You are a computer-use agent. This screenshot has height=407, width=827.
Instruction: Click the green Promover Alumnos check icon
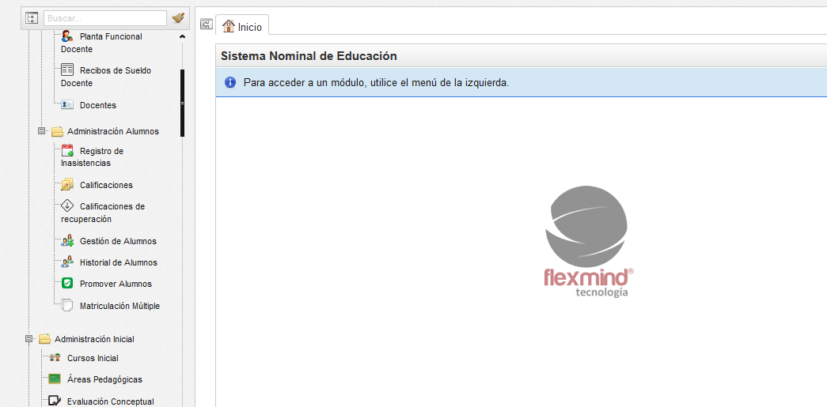(x=67, y=283)
